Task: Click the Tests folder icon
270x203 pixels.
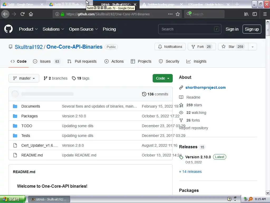Action: coord(15,136)
